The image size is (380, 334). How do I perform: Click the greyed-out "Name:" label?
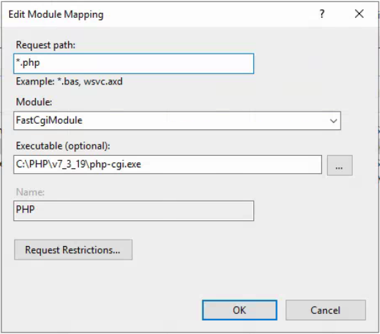[30, 192]
